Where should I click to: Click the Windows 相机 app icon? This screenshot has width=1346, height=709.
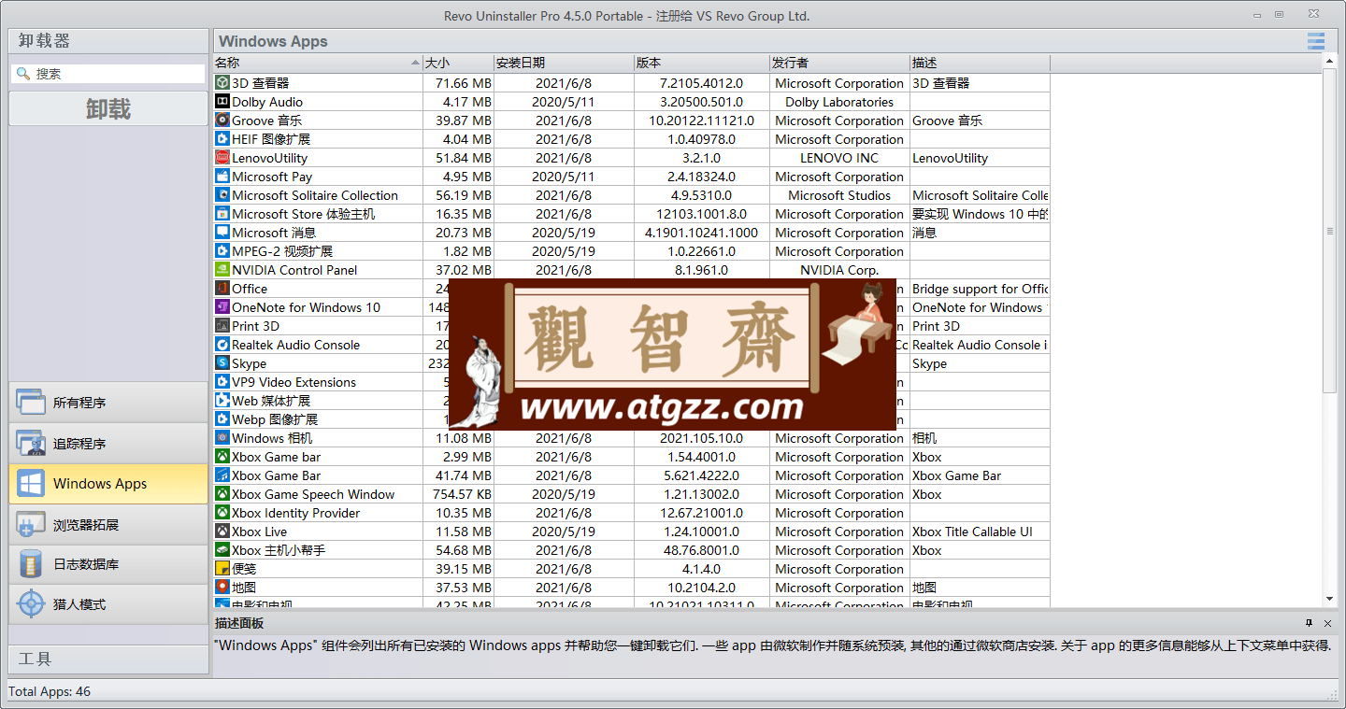pyautogui.click(x=222, y=438)
